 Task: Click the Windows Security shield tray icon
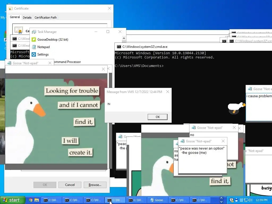(231, 200)
